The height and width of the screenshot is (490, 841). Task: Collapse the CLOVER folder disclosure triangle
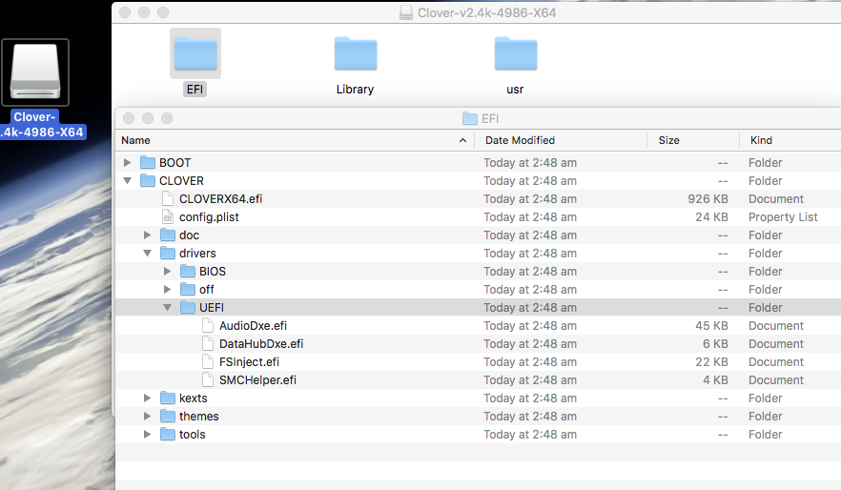click(x=127, y=181)
